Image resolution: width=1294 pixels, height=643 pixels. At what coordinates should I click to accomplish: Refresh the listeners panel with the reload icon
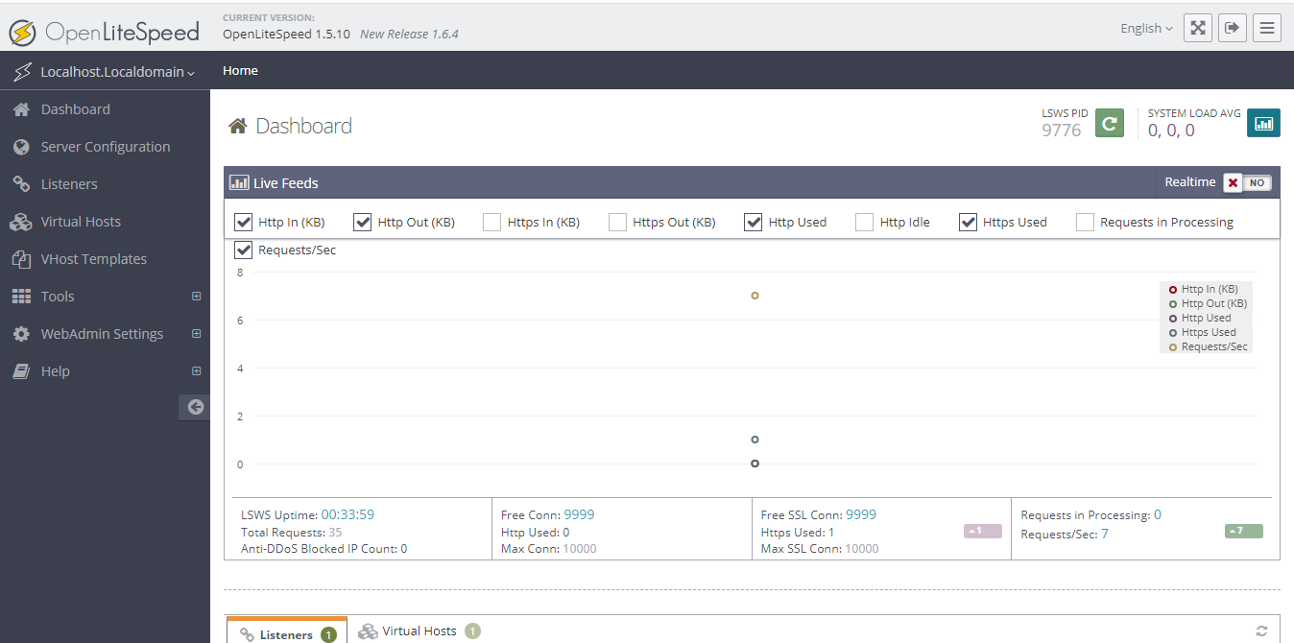coord(1261,631)
